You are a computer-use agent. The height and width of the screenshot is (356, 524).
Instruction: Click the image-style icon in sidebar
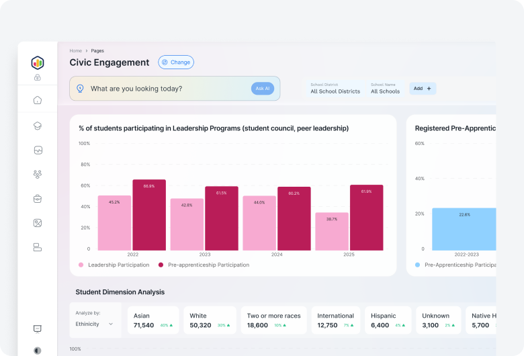tap(38, 223)
